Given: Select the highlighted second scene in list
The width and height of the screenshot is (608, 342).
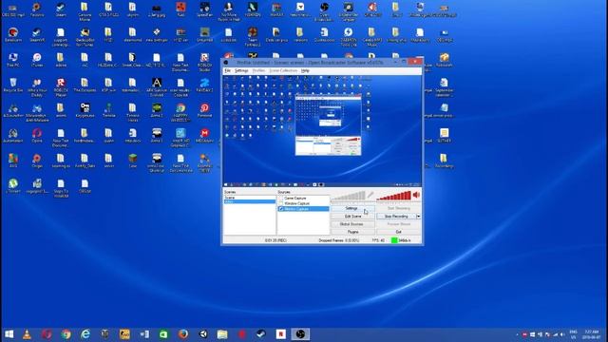Looking at the screenshot, I should [x=249, y=201].
